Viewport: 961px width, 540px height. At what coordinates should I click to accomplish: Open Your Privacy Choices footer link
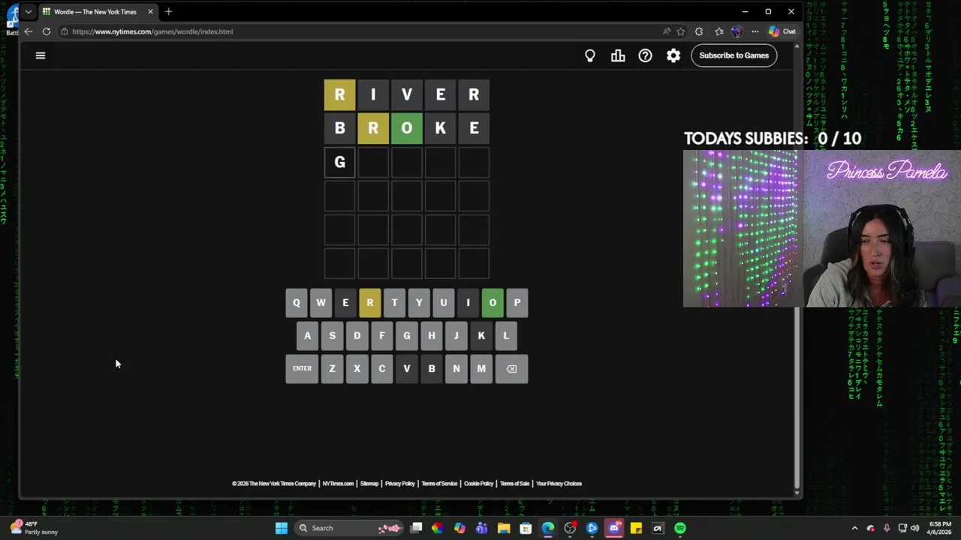pos(559,484)
